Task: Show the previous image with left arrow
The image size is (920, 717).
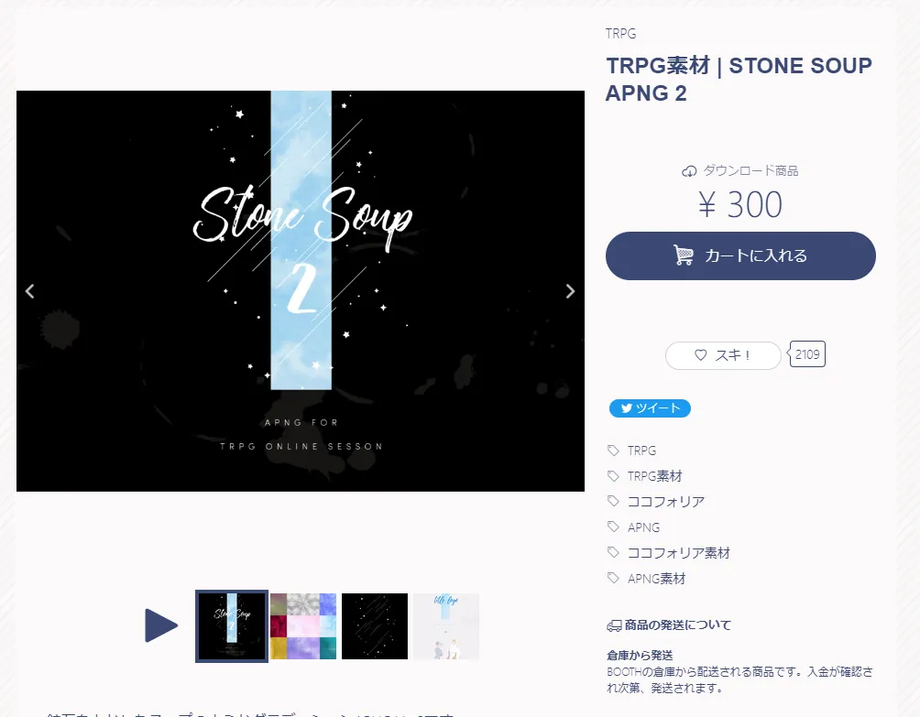Action: (30, 291)
